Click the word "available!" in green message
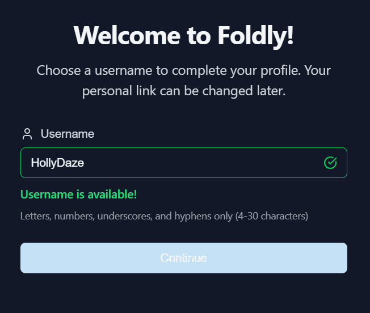 pyautogui.click(x=111, y=195)
